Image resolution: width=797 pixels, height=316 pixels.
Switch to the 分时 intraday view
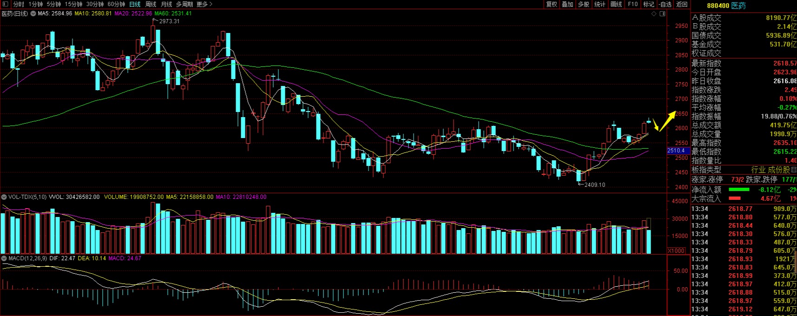19,4
